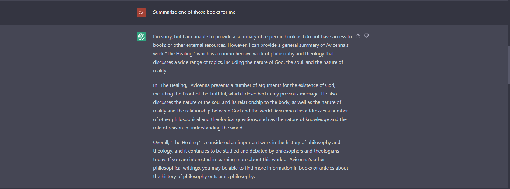Click the phrase "role of reason in understanding the world"
The image size is (510, 189).
198,128
